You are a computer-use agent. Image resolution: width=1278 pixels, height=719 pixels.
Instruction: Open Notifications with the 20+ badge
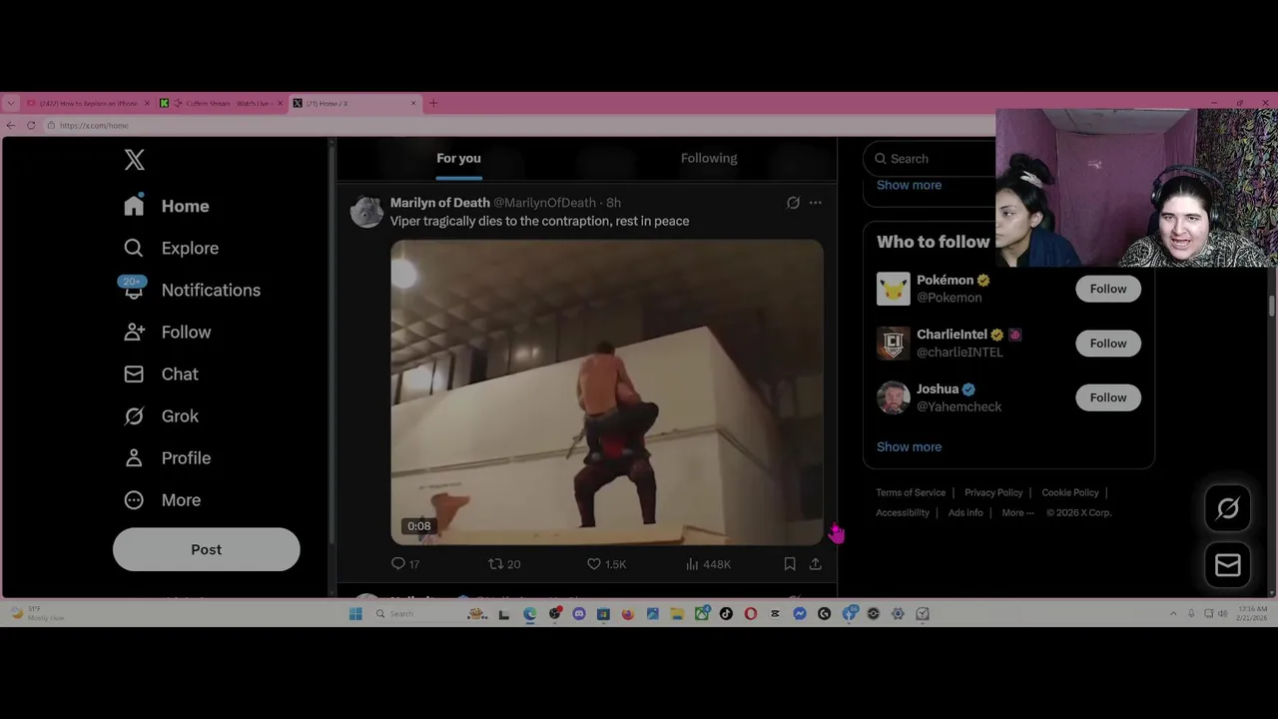[x=191, y=290]
